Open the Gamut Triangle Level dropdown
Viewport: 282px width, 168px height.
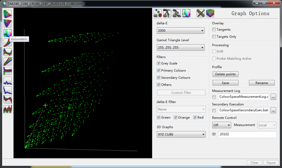pyautogui.click(x=180, y=48)
